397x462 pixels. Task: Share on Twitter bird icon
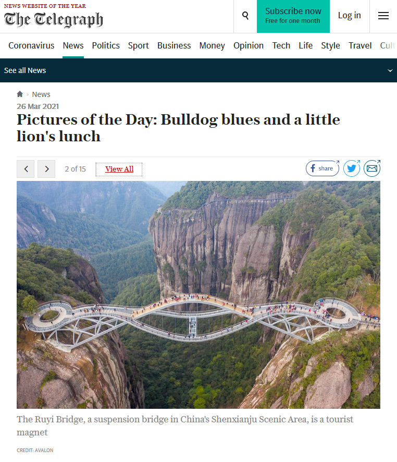351,168
